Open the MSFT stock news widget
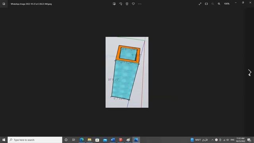The image size is (254, 143). tap(199, 140)
